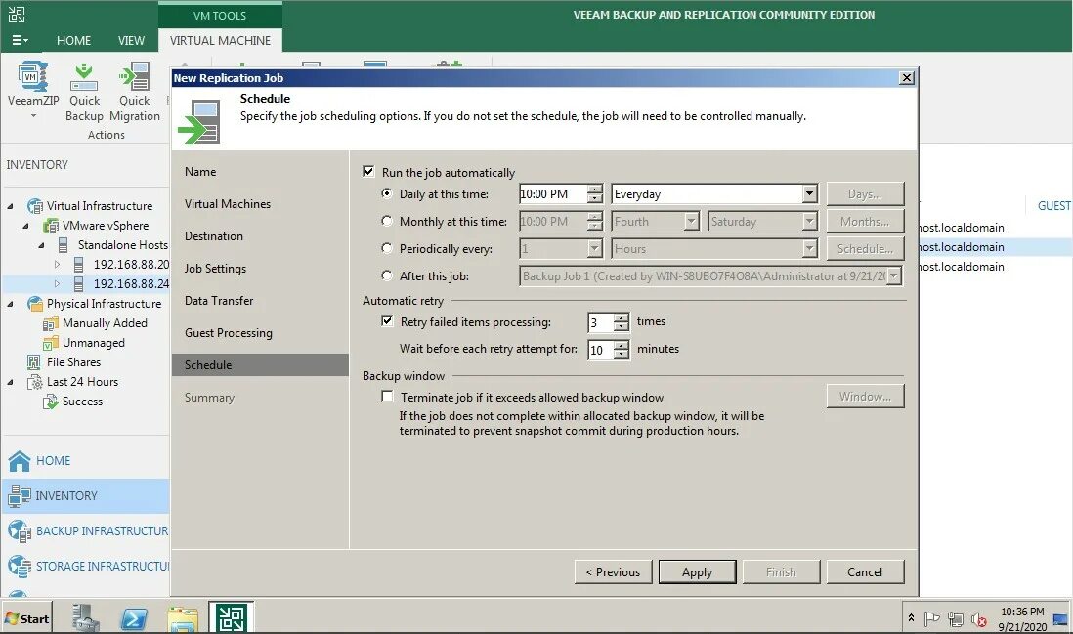Image resolution: width=1073 pixels, height=634 pixels.
Task: Switch to the VIEW ribbon tab
Action: pyautogui.click(x=131, y=40)
